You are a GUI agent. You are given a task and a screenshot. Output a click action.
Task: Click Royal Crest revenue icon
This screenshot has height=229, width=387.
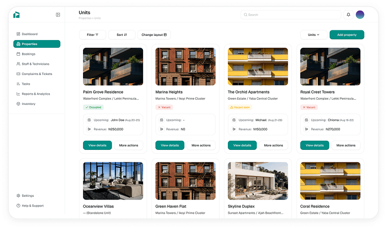pyautogui.click(x=306, y=129)
